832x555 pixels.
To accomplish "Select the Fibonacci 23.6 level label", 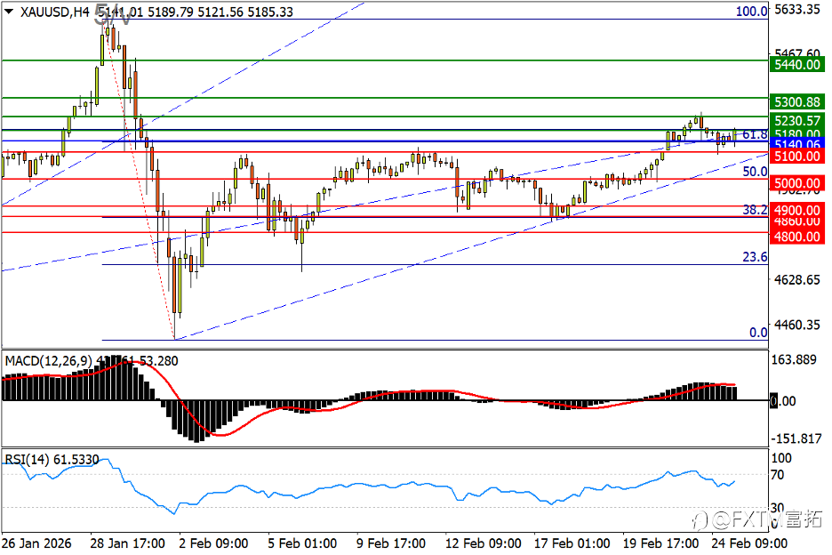I will 755,257.
